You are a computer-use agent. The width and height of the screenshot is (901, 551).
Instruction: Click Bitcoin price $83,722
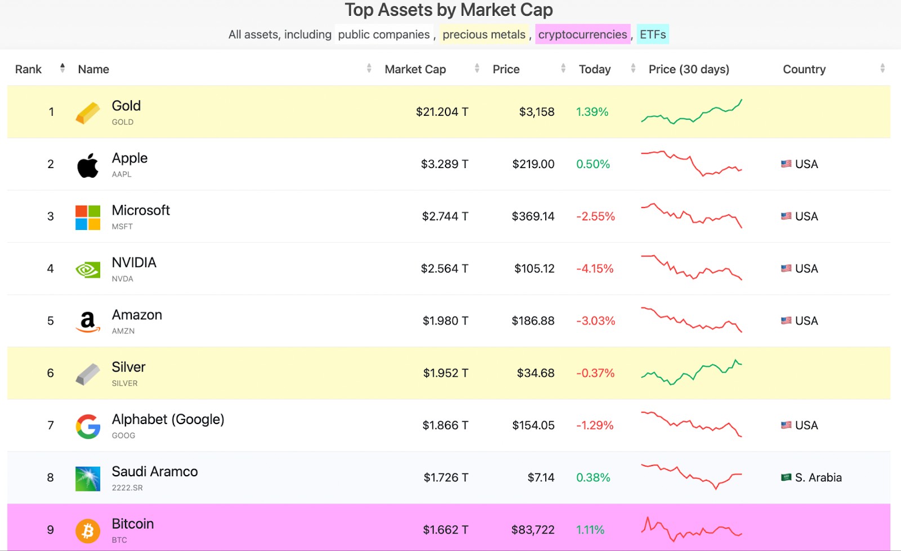coord(533,530)
